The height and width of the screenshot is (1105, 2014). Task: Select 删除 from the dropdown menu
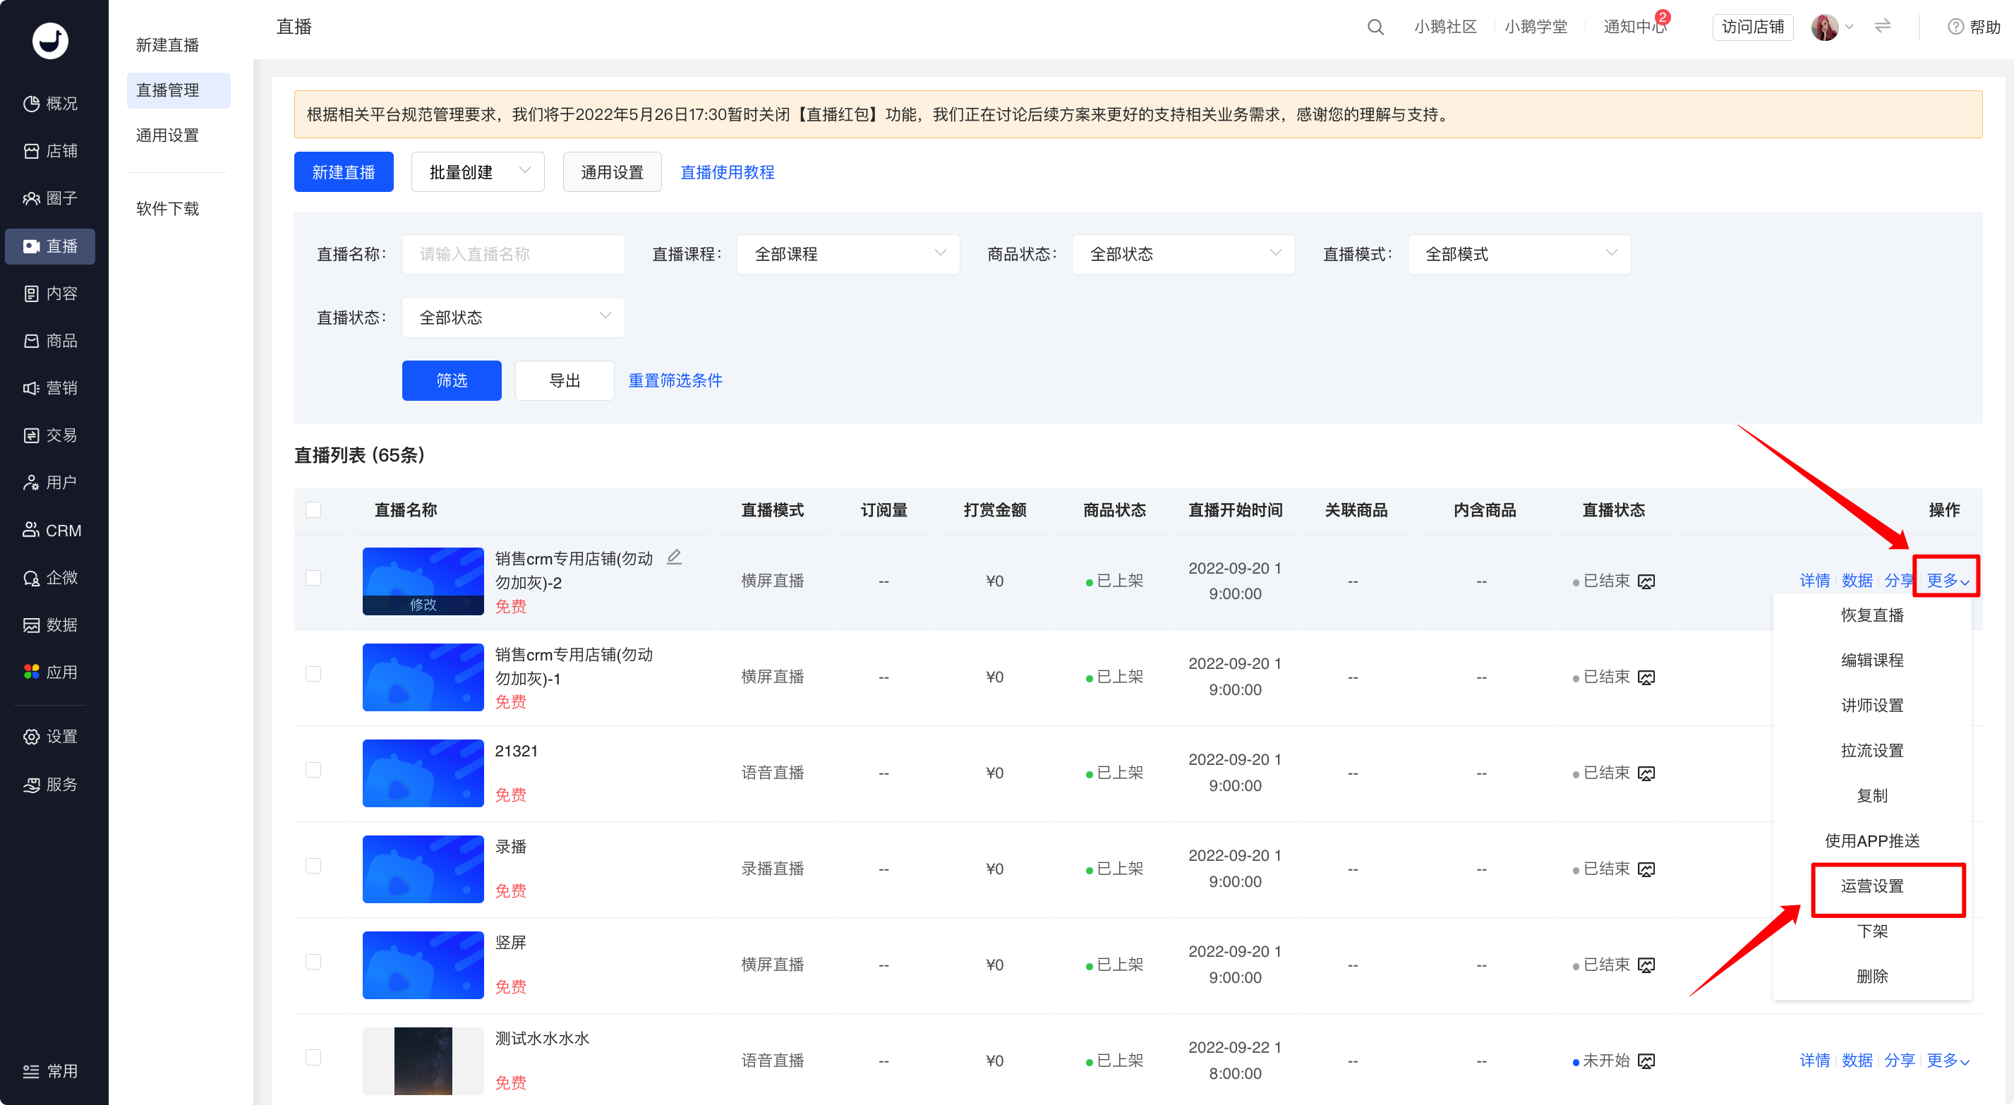(1871, 977)
